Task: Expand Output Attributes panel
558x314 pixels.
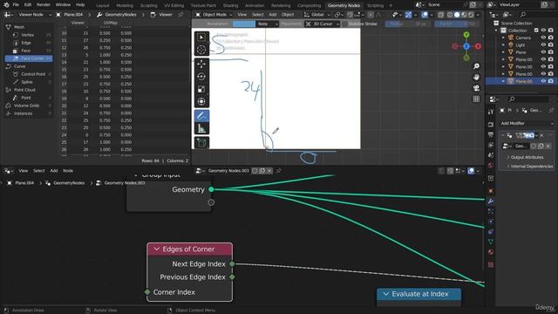Action: (x=527, y=157)
